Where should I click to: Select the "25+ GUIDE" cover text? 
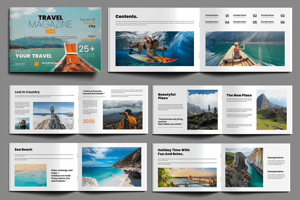(87, 51)
